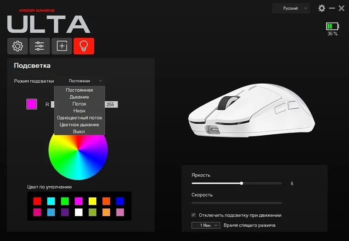Toggle Отключить подсветку при движении checkbox

[194, 215]
